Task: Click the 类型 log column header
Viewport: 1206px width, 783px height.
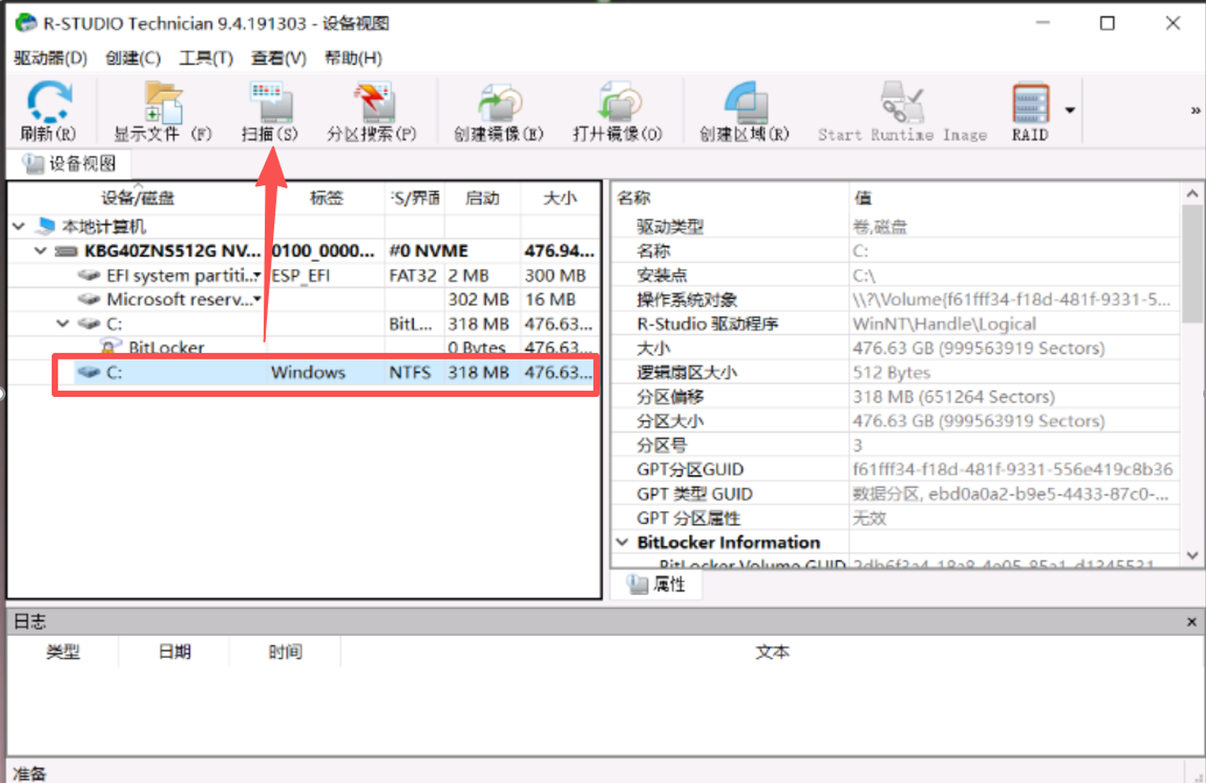Action: click(63, 652)
